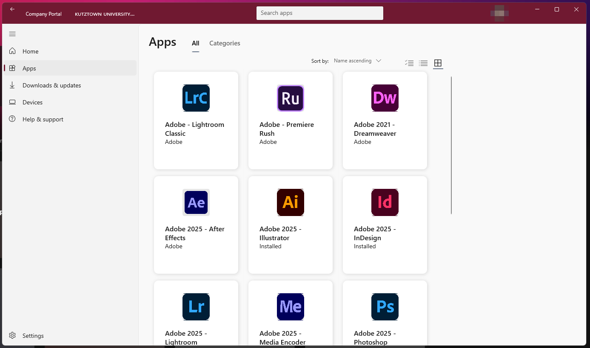Select the Categories tab
Viewport: 590px width, 348px height.
tap(225, 43)
